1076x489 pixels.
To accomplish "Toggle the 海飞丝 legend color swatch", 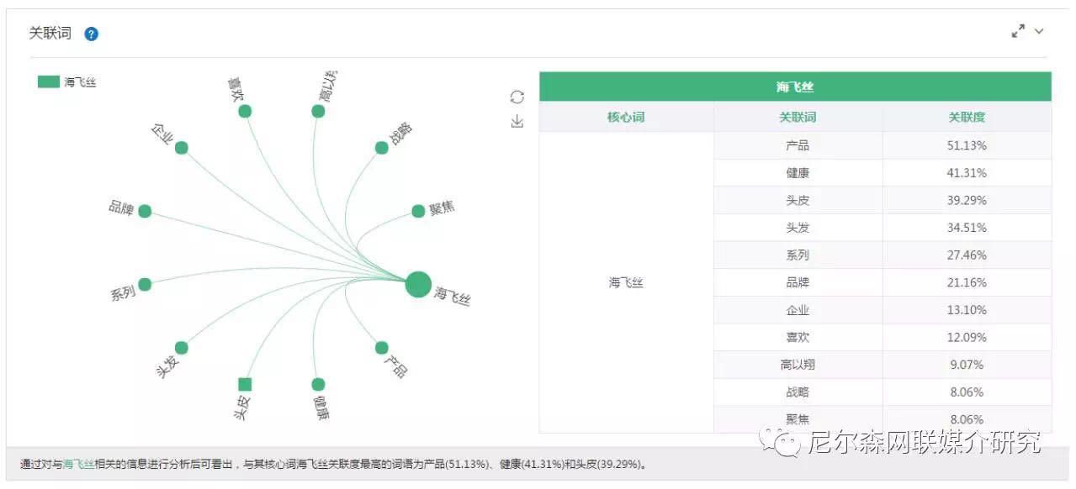I will pyautogui.click(x=49, y=82).
